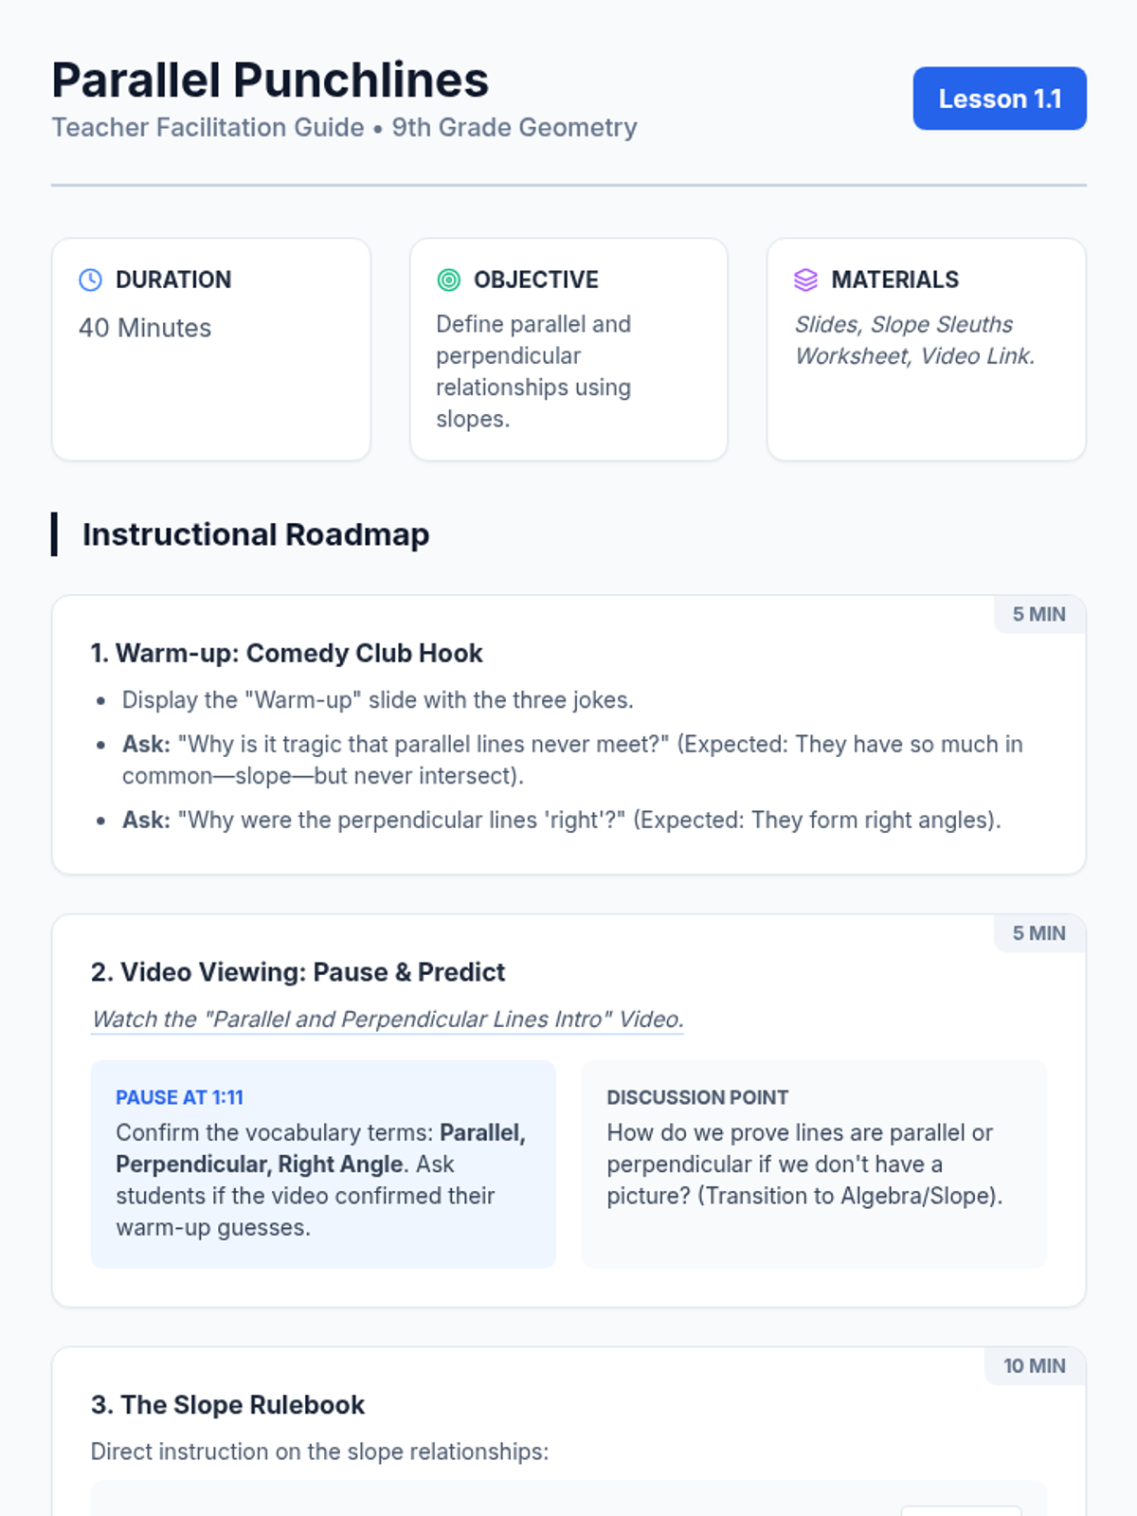Click the 10 MIN tag on Slope Rulebook card
This screenshot has height=1516, width=1137.
(x=1035, y=1366)
